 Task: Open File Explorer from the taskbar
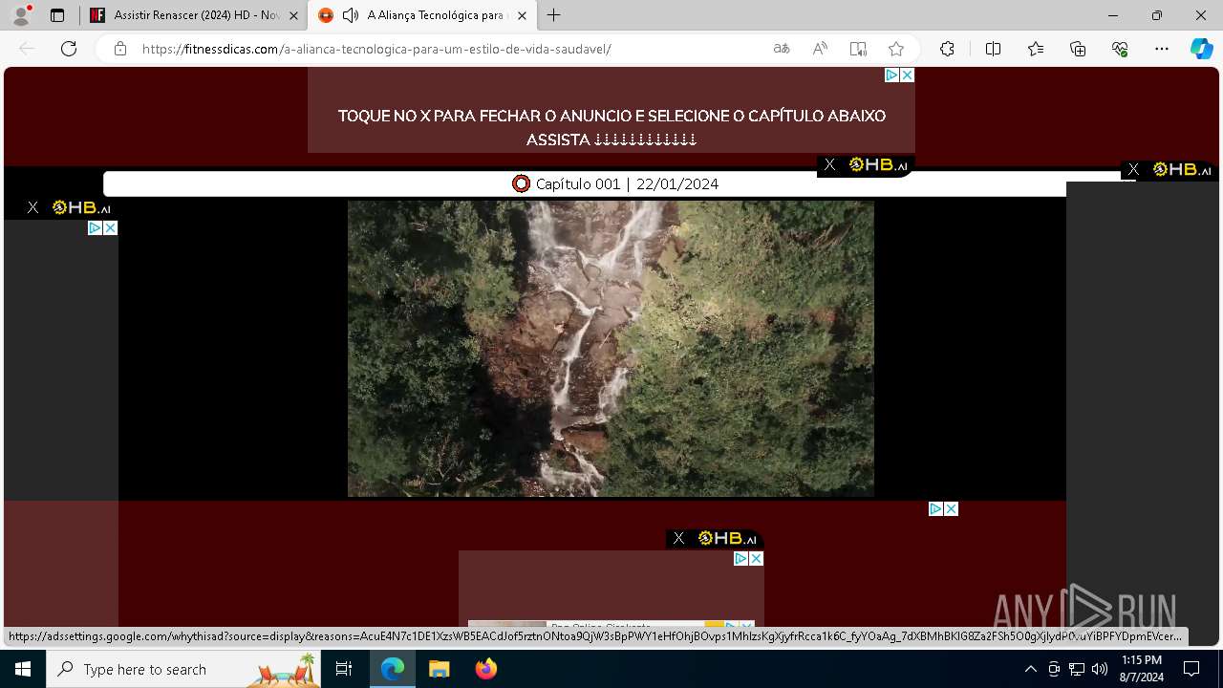[x=439, y=669]
